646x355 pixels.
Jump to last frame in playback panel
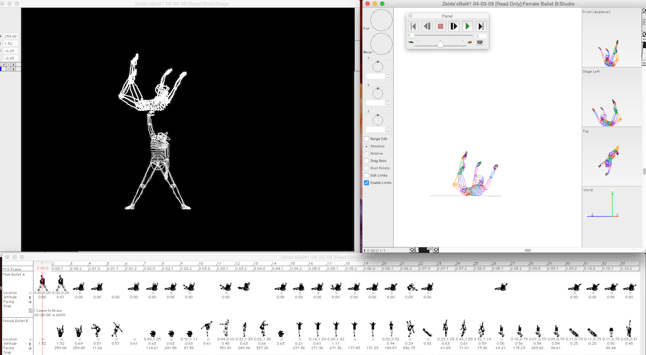481,26
